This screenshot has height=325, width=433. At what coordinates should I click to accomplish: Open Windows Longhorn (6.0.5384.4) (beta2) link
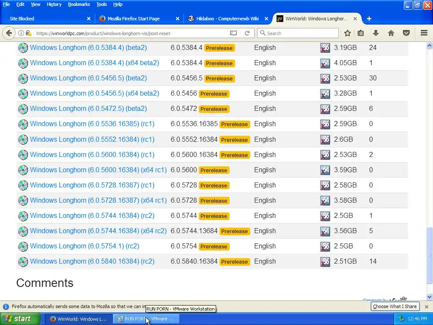pyautogui.click(x=88, y=47)
